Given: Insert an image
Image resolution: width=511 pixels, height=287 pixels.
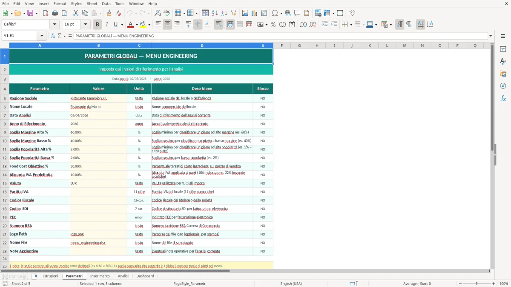Looking at the screenshot, I should pos(245,13).
